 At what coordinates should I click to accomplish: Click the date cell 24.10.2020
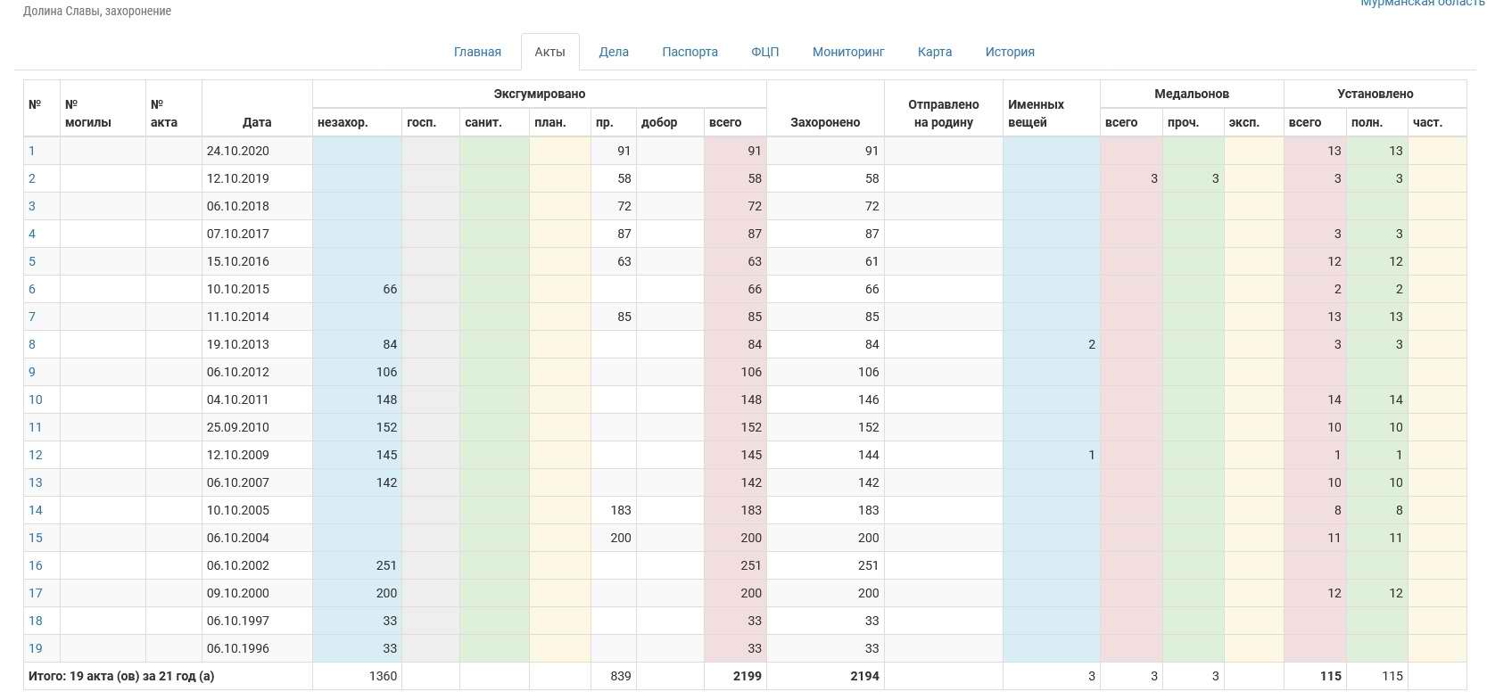(x=238, y=151)
